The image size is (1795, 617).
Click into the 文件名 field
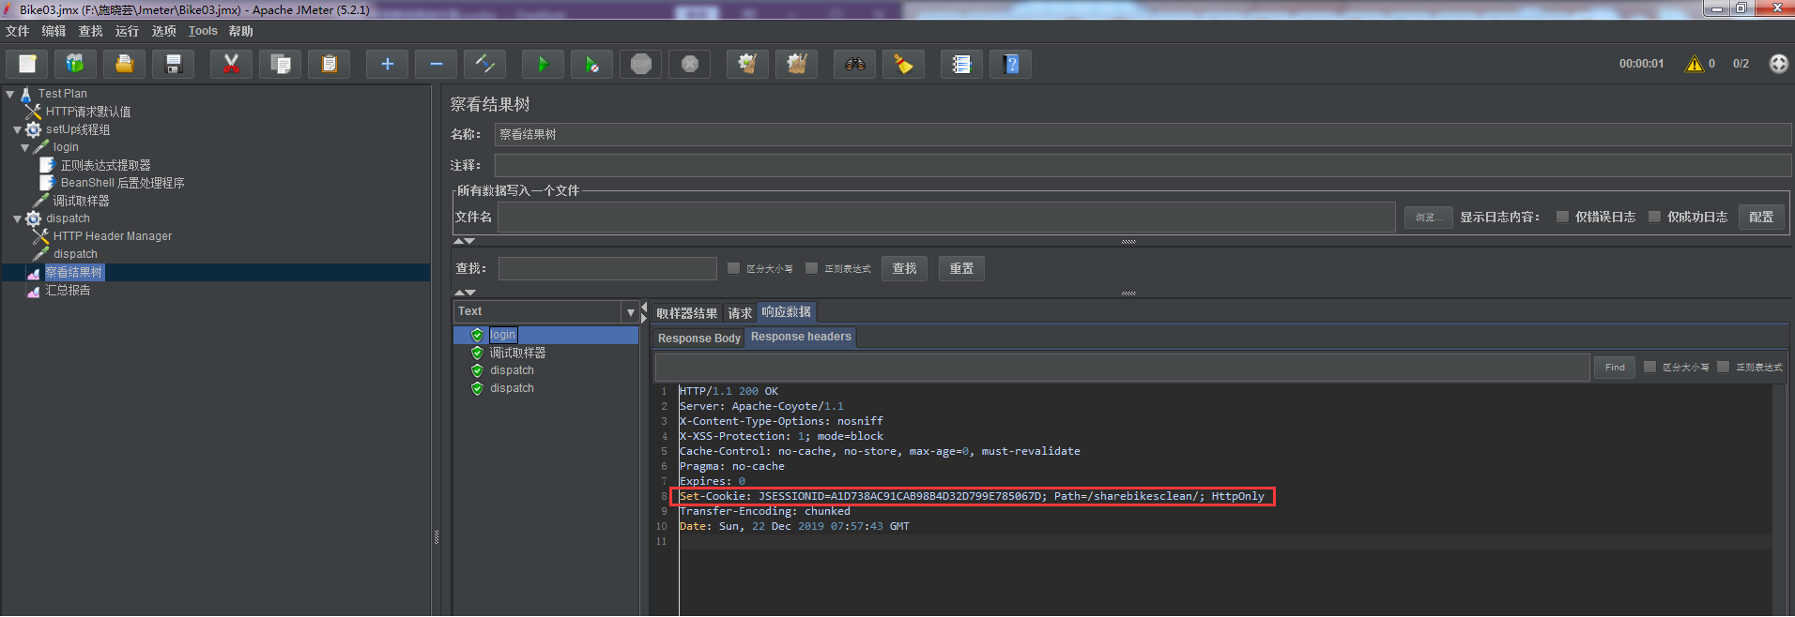[x=946, y=217]
